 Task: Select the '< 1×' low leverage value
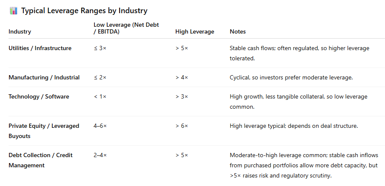[100, 97]
